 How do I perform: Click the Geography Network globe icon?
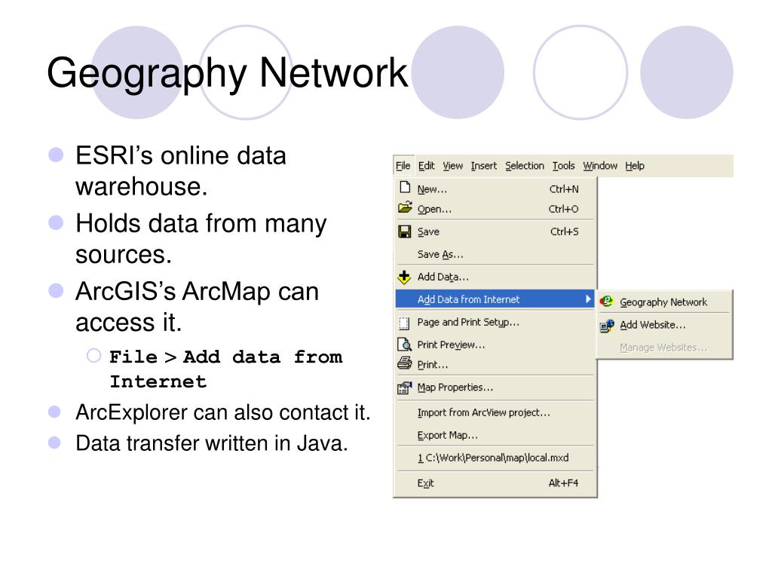[x=607, y=302]
